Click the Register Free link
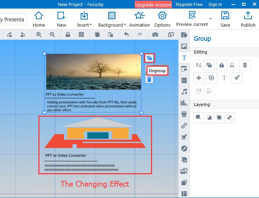 coord(189,5)
